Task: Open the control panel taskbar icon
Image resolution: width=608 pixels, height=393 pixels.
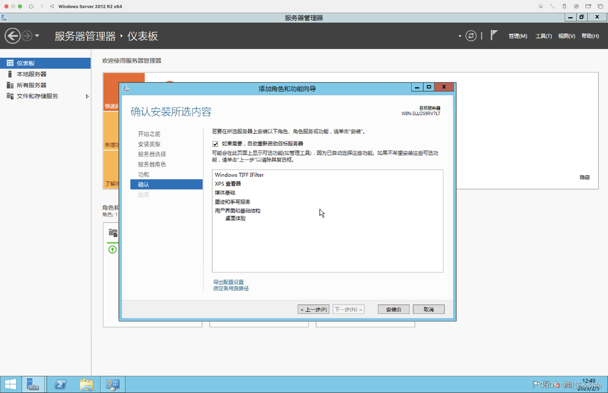Action: (112, 385)
